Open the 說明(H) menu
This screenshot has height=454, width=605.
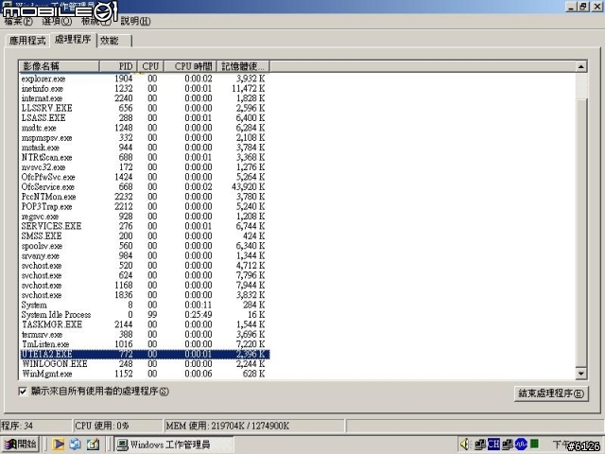[x=135, y=21]
